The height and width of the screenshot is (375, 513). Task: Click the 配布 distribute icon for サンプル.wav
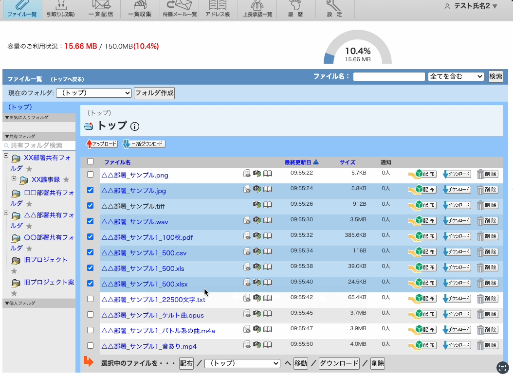click(422, 221)
